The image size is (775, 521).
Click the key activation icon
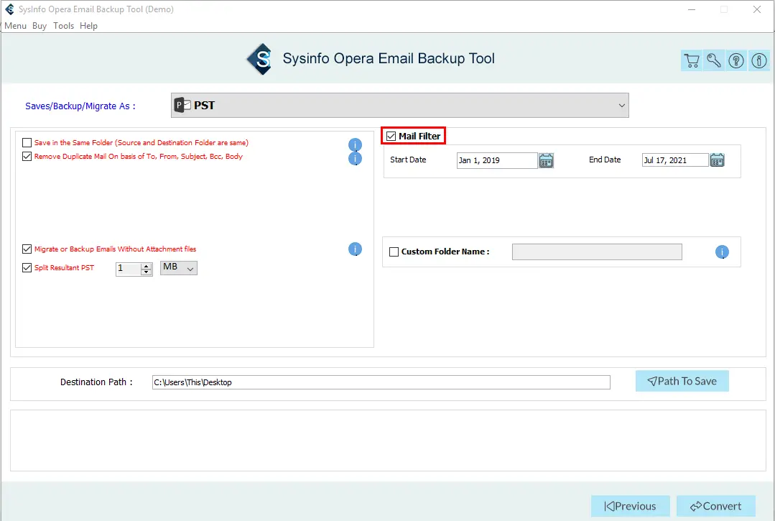pyautogui.click(x=714, y=61)
